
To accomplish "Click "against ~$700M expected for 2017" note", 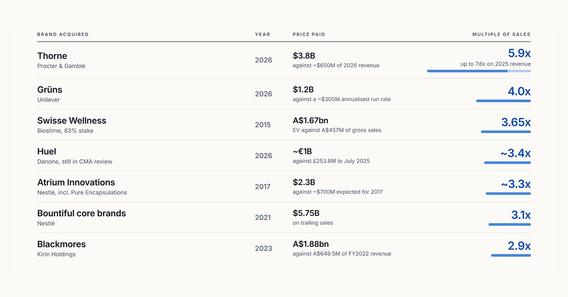I will [x=338, y=192].
